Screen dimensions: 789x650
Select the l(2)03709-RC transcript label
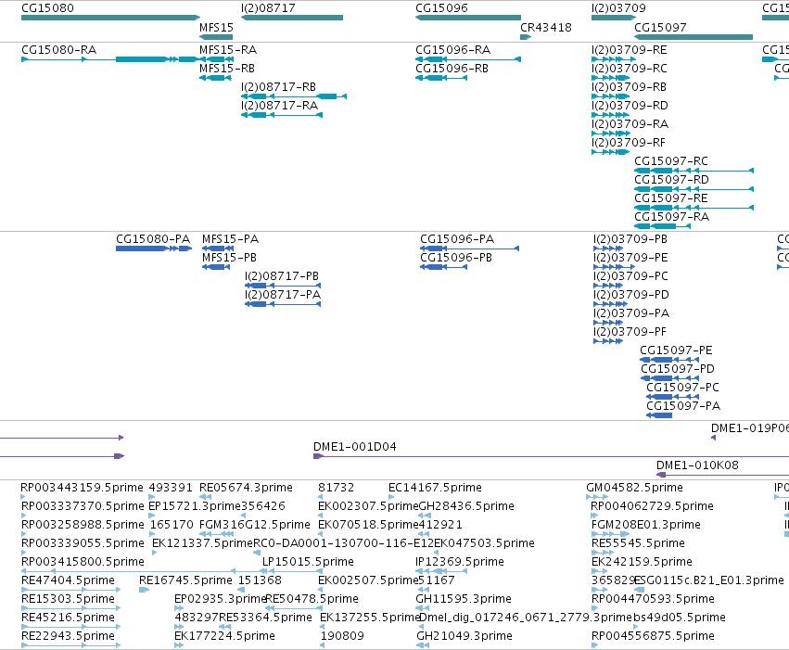coord(629,69)
